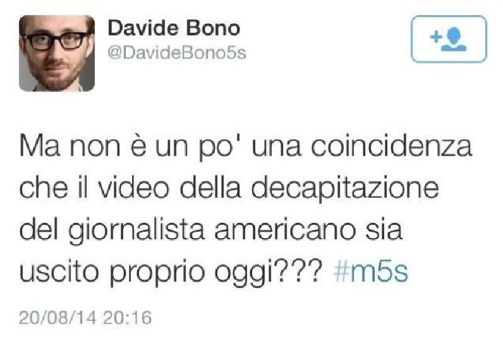Screen dimensions: 503x341
Task: Click the 20/08/14 date stamp
Action: [x=58, y=318]
